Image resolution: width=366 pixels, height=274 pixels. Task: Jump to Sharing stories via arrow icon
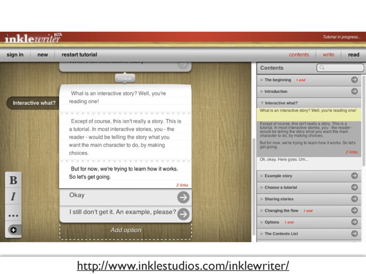(354, 199)
